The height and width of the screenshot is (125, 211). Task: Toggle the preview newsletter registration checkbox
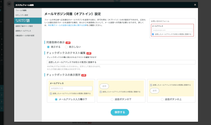[153, 34]
